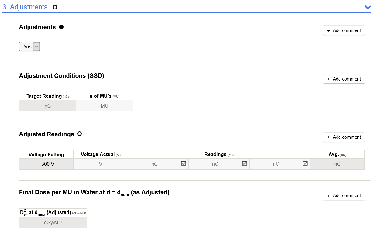Click the filled circle icon next to Adjustments heading
Screen dimensions: 373x233
point(61,27)
